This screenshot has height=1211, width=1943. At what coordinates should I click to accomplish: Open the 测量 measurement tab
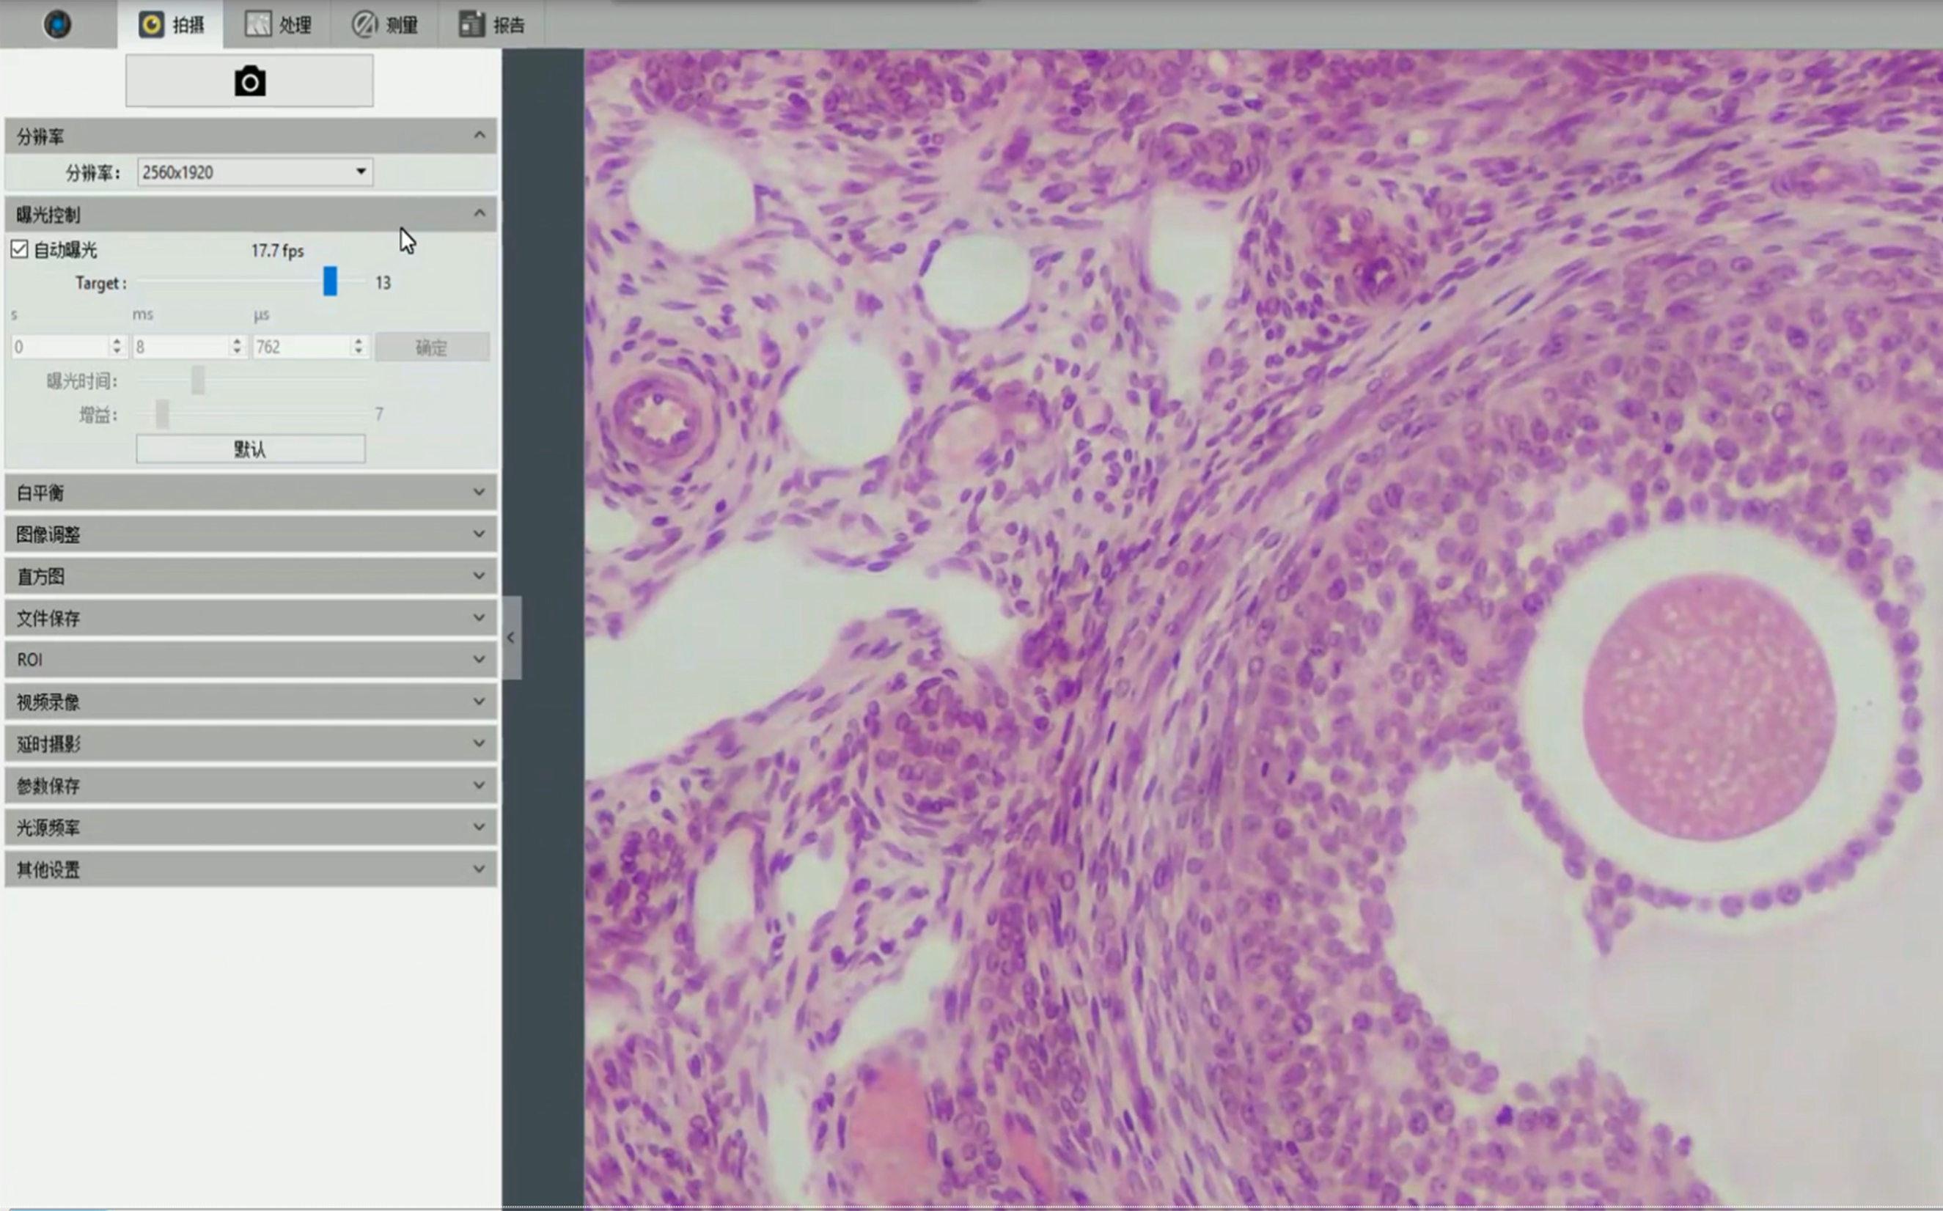pos(384,25)
